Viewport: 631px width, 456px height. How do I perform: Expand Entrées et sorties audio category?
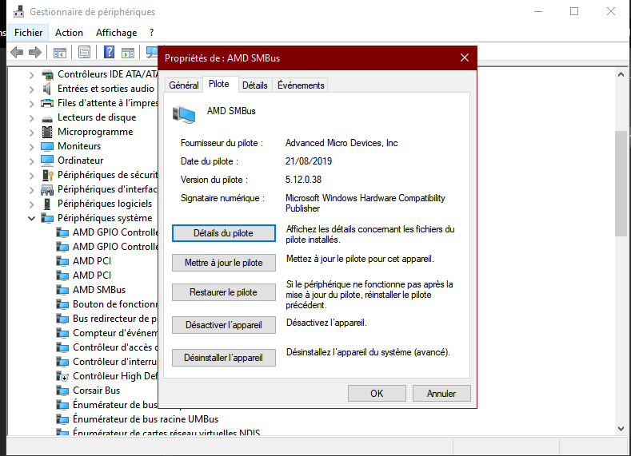point(31,89)
